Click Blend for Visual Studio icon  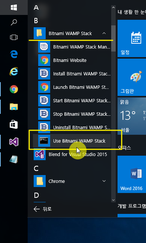point(40,154)
